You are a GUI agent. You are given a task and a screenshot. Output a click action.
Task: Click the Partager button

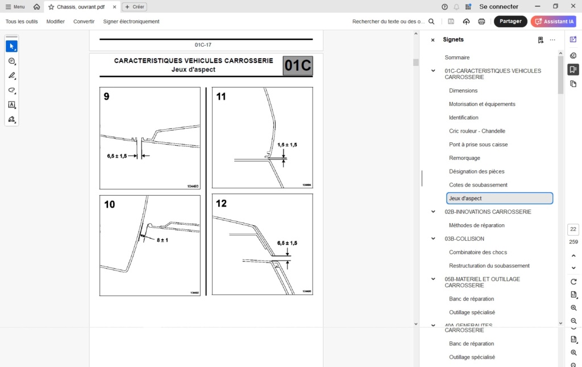pos(510,21)
